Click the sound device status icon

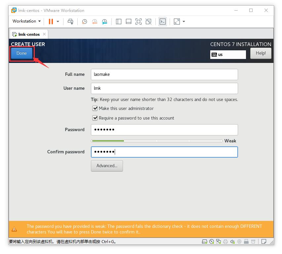[232, 241]
